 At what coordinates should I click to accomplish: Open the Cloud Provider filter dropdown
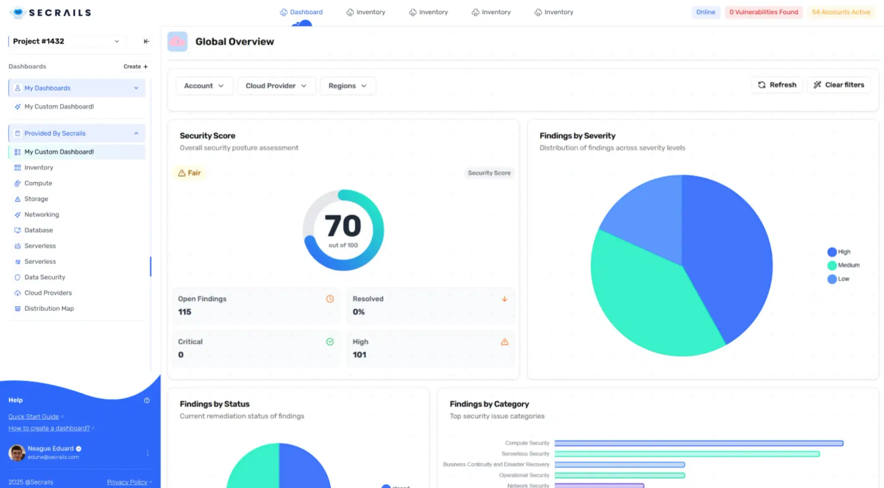click(x=276, y=86)
